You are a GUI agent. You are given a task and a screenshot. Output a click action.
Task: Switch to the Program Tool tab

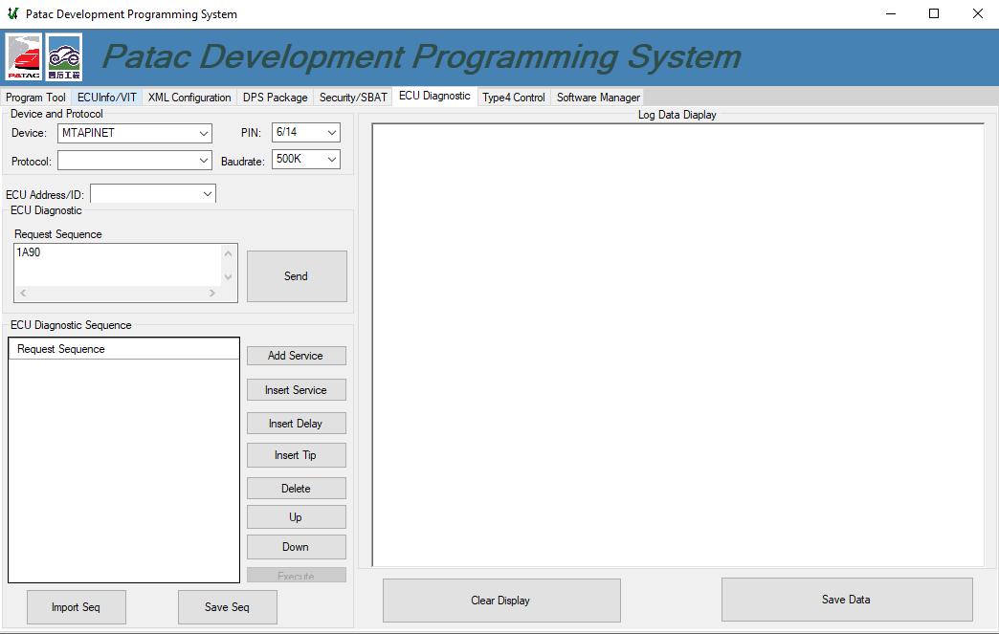coord(35,97)
